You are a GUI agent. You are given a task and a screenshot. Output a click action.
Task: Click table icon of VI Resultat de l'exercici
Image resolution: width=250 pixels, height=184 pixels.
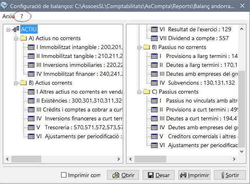click(154, 29)
